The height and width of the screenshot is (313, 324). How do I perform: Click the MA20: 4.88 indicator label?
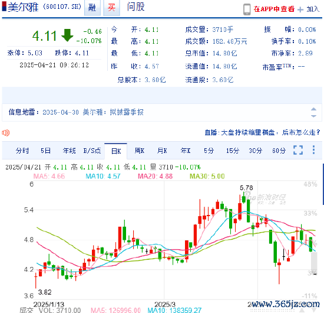(155, 176)
